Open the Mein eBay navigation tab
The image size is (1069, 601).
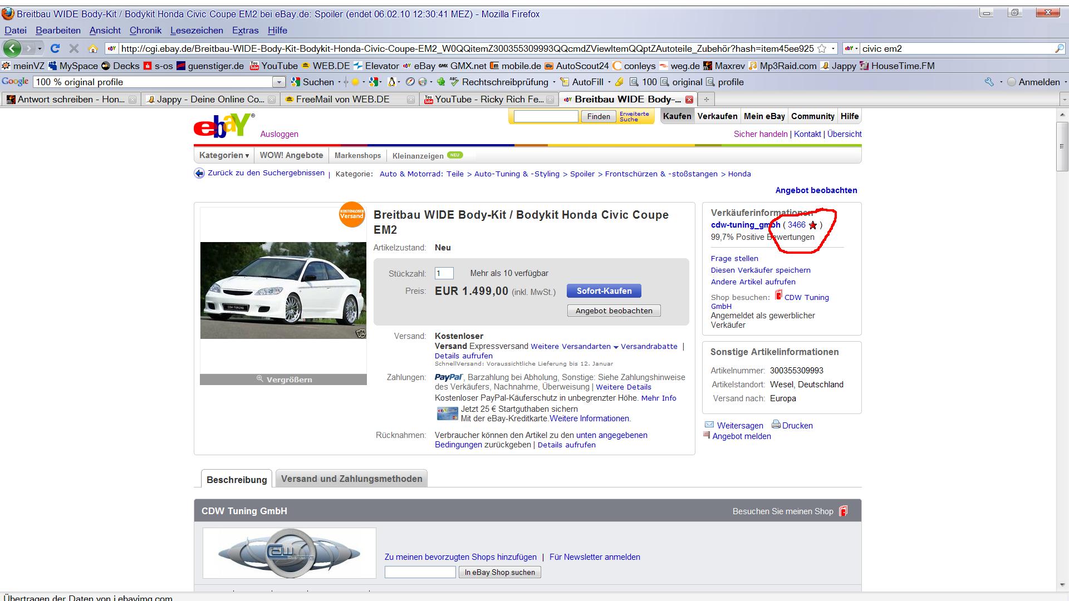(x=764, y=116)
